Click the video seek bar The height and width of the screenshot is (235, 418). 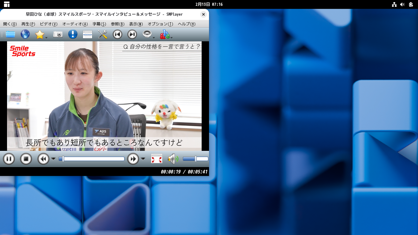pos(92,159)
